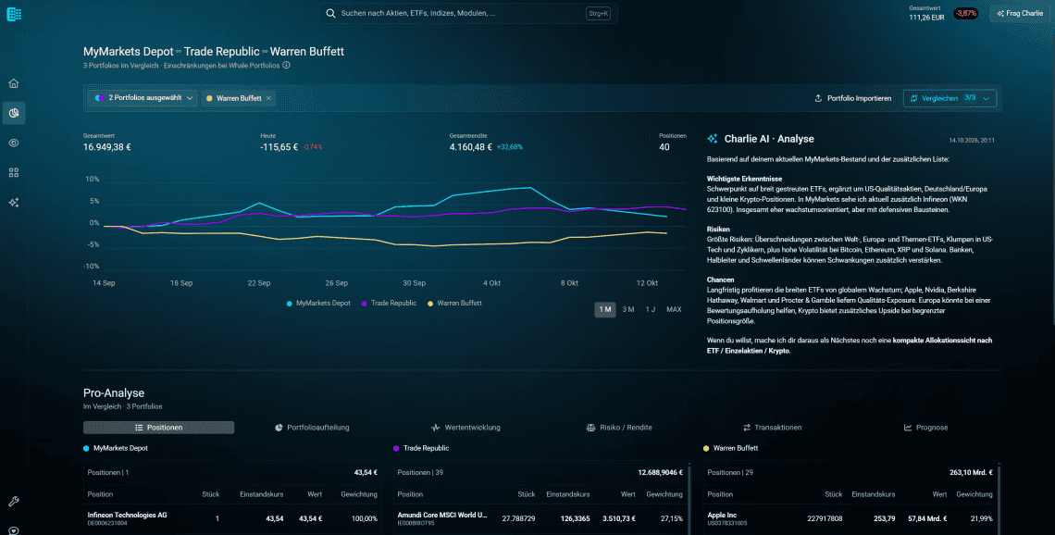
Task: Click the pulse icon on Wertentwicklung tab
Action: [435, 428]
